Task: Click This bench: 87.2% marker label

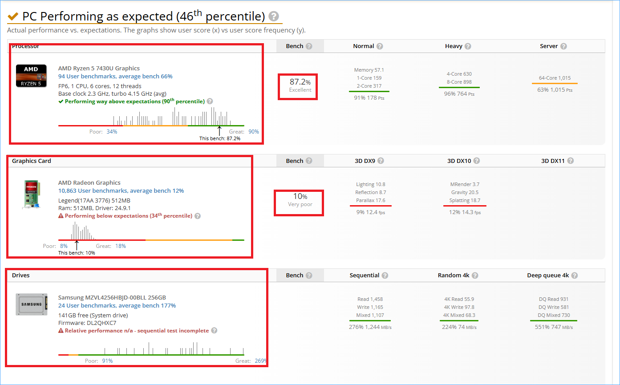Action: click(x=220, y=138)
